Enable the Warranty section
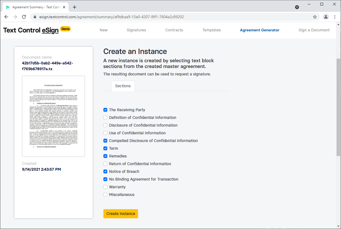Screen dimensions: 341x229 [x=105, y=187]
